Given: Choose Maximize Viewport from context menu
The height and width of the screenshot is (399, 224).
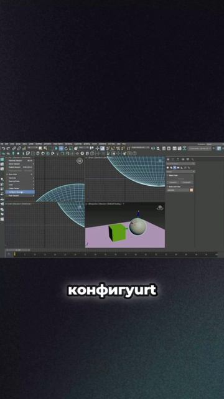Looking at the screenshot, I should 21,161.
